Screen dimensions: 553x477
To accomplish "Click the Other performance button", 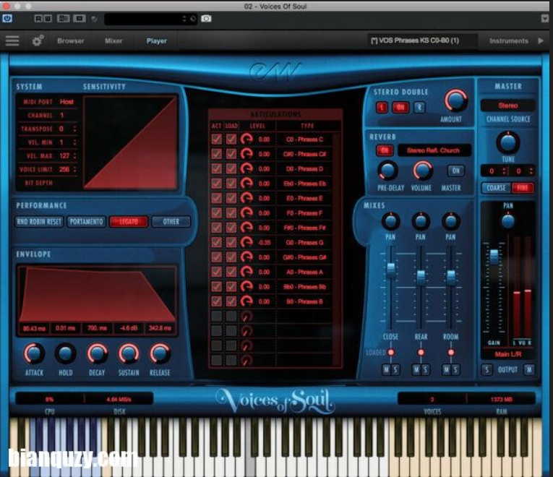I will (171, 222).
